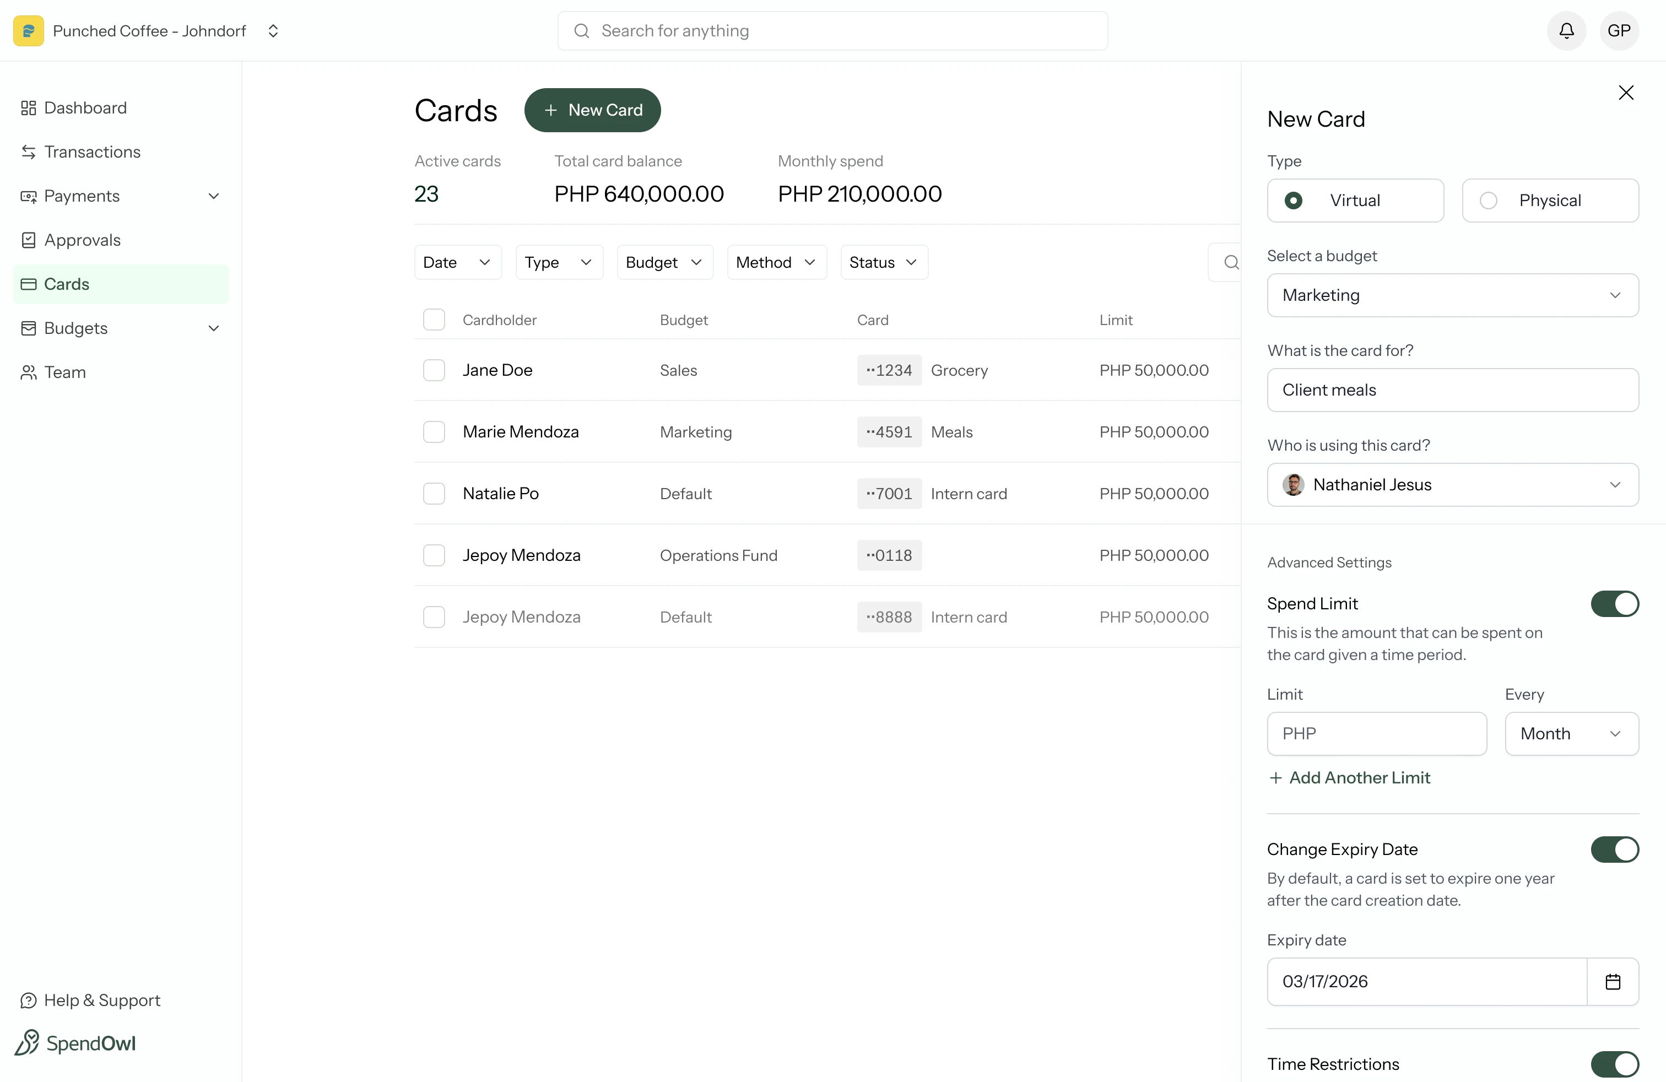This screenshot has width=1666, height=1082.
Task: Go to the Team page
Action: pyautogui.click(x=64, y=372)
